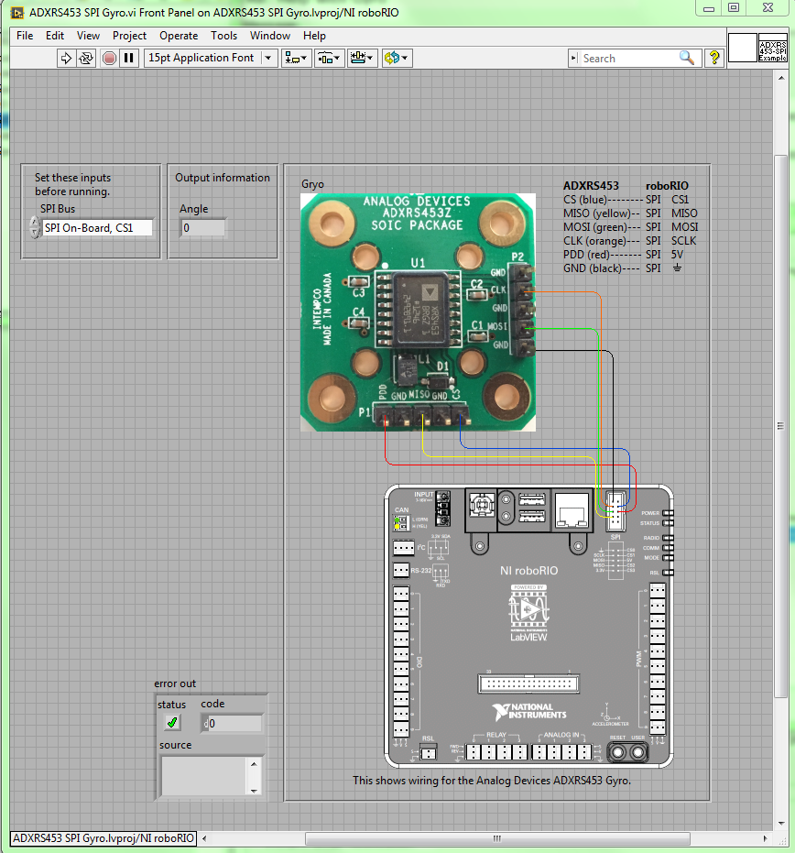This screenshot has width=795, height=853.
Task: Click the Resize Objects icon
Action: coord(360,58)
